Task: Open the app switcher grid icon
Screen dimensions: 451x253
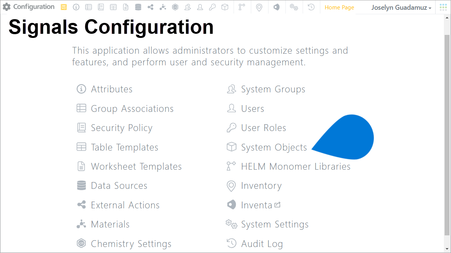Action: pyautogui.click(x=443, y=7)
